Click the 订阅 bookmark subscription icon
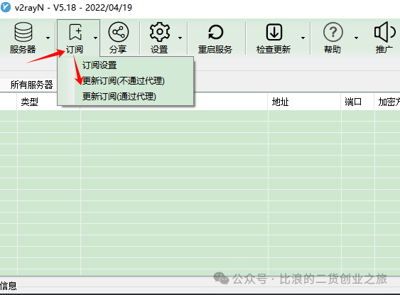Screen dimensions: 400x295 (75, 32)
